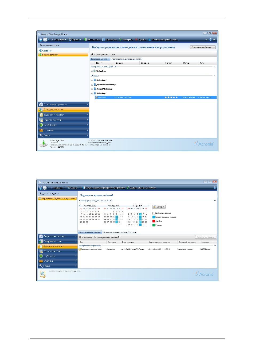This screenshot has width=255, height=361.
Task: Click Создать задание на проверку toolbar icon
Action: click(128, 188)
